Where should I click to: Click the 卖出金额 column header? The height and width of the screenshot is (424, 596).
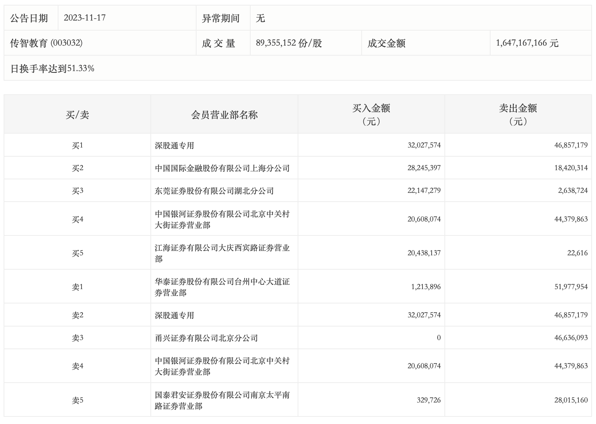(x=518, y=114)
